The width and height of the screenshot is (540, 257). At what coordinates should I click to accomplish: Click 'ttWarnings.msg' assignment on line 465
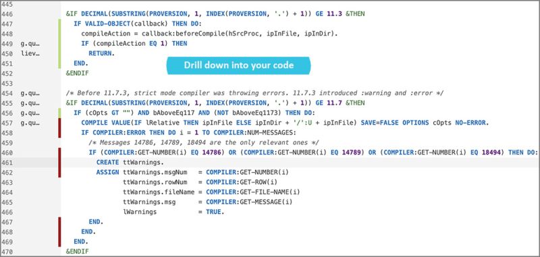pyautogui.click(x=208, y=202)
